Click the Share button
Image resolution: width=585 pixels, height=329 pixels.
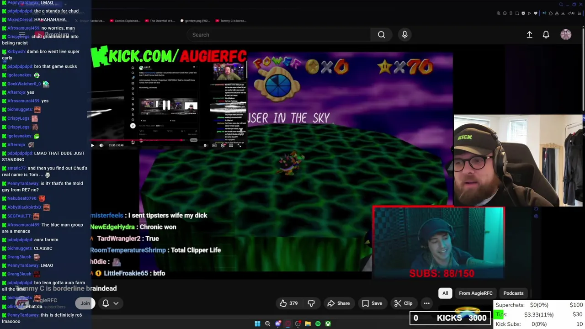coord(339,303)
